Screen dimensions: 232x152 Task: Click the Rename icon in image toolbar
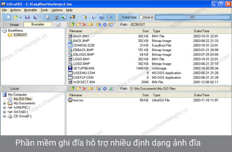(90, 24)
